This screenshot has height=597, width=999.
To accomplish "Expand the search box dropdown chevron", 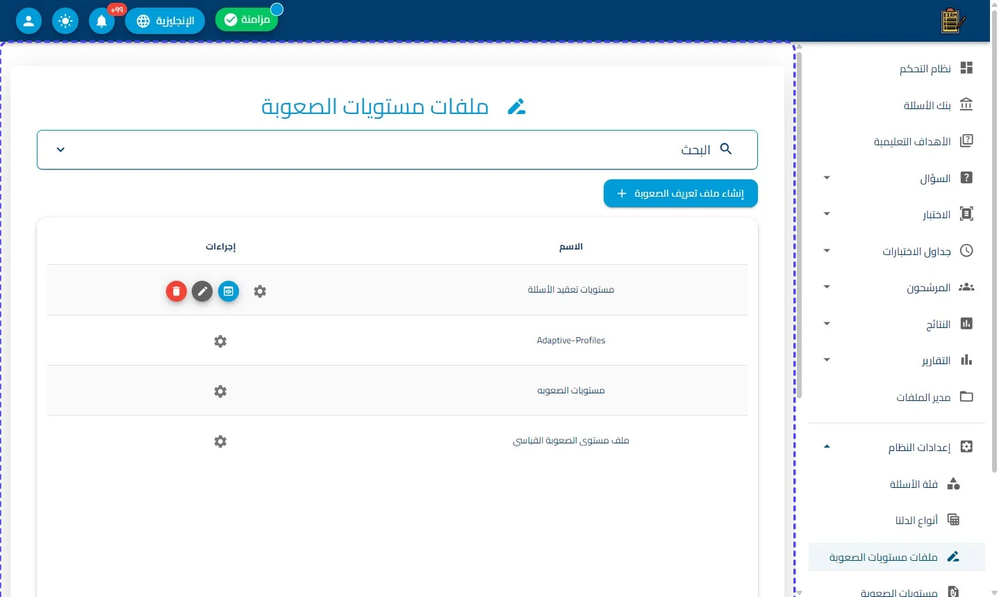I will pos(60,149).
